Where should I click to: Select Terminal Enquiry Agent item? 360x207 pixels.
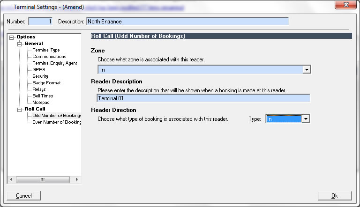click(x=54, y=63)
